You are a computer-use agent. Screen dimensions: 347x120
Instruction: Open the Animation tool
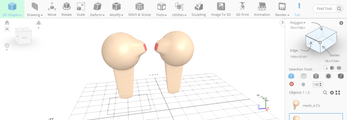coord(262,9)
